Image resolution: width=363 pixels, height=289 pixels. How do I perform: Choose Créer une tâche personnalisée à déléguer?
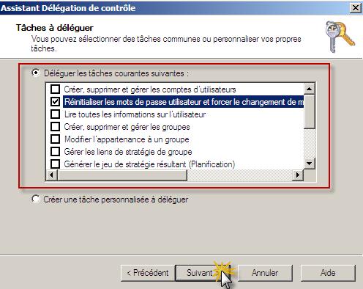tap(36, 199)
